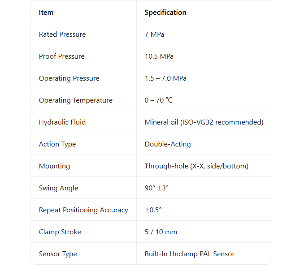Click the "Through-hole (X-X, side/bottom)" value

[x=196, y=166]
